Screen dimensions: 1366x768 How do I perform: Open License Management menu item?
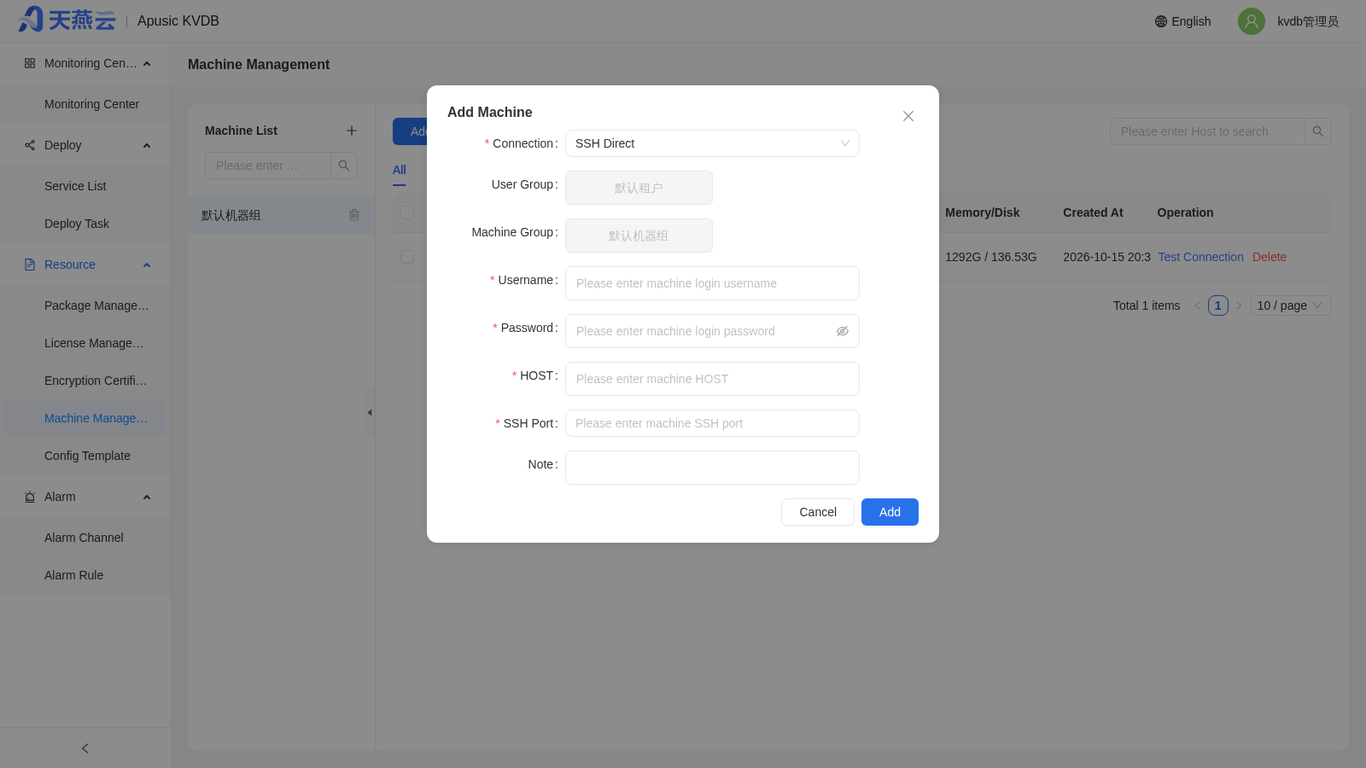coord(85,343)
